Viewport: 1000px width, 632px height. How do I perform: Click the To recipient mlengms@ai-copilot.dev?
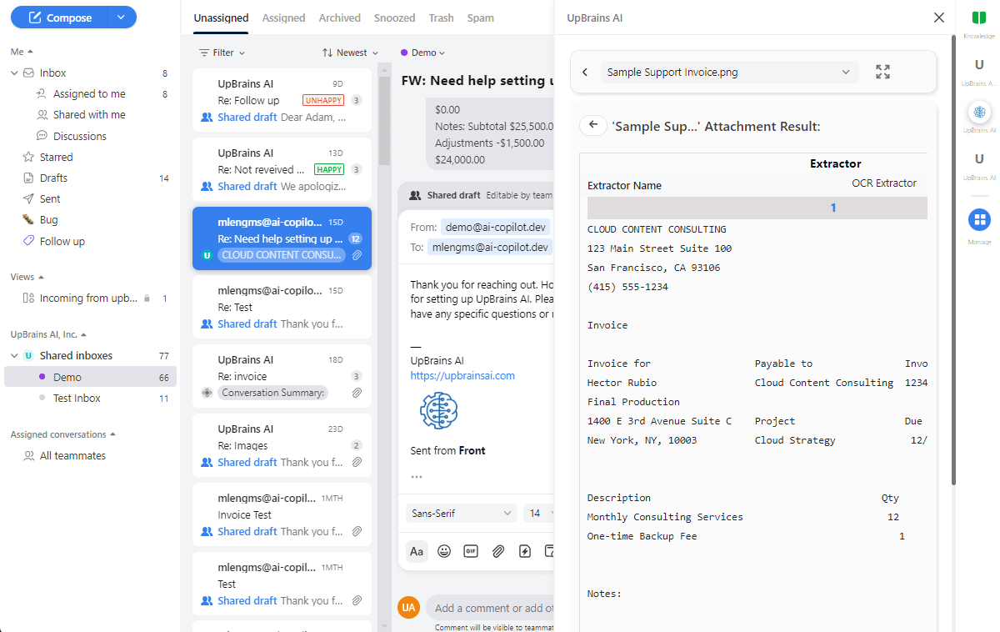[x=490, y=247]
